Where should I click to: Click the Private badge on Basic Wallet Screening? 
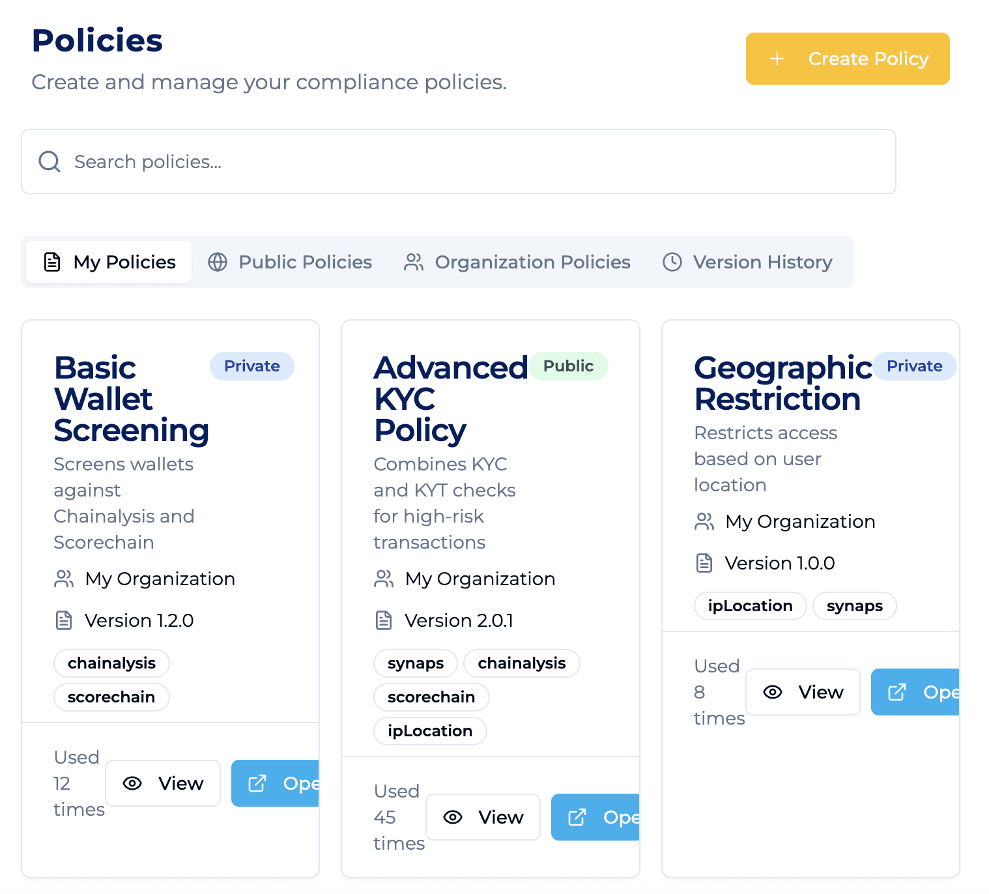coord(251,366)
